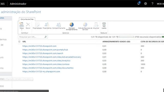Open the sites/contoso link
This screenshot has height=92, width=164.
pyautogui.click(x=46, y=64)
